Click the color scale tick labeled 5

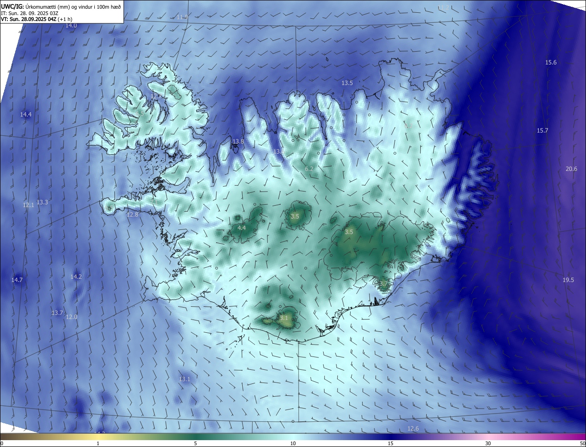[x=195, y=443]
